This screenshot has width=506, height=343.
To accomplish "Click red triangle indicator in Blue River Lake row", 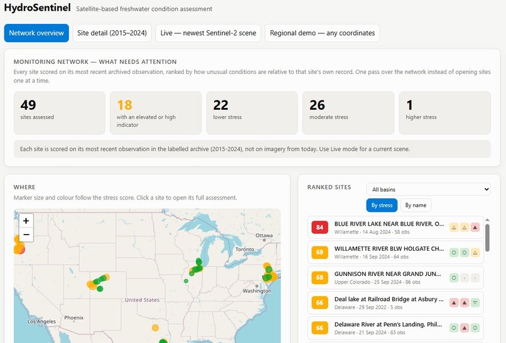I will (x=475, y=228).
